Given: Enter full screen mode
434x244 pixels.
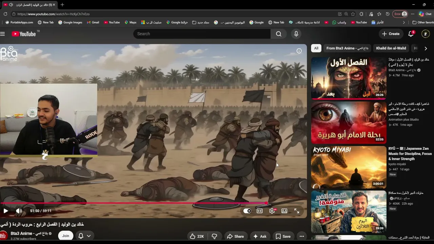Looking at the screenshot, I should [x=297, y=211].
